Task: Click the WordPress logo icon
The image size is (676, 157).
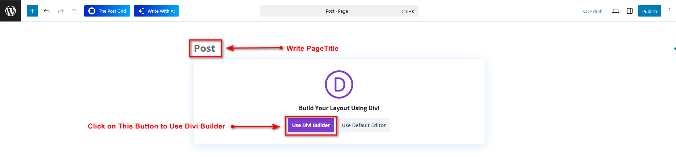Action: point(11,11)
